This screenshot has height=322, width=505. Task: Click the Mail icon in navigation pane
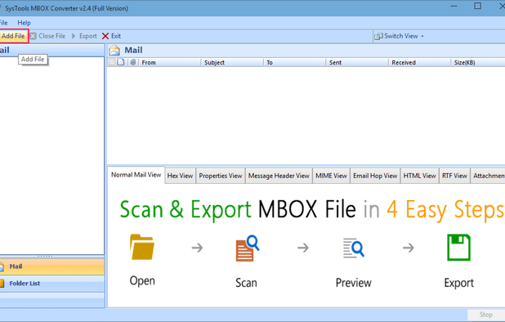pyautogui.click(x=2, y=266)
